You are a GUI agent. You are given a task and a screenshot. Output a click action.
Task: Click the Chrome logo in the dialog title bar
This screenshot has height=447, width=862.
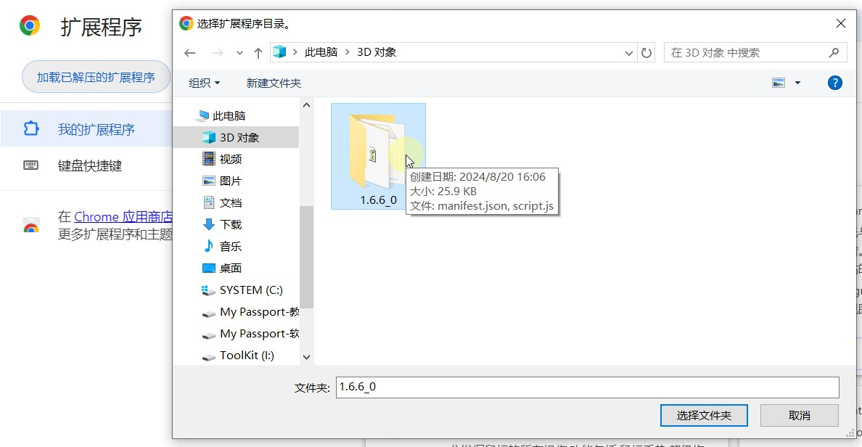pyautogui.click(x=185, y=23)
